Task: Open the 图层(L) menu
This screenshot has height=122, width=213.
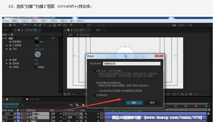Action: tap(35, 21)
